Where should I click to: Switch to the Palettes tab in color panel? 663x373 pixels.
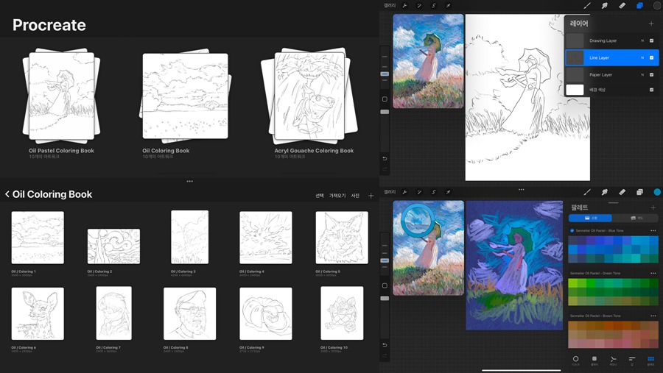[650, 360]
